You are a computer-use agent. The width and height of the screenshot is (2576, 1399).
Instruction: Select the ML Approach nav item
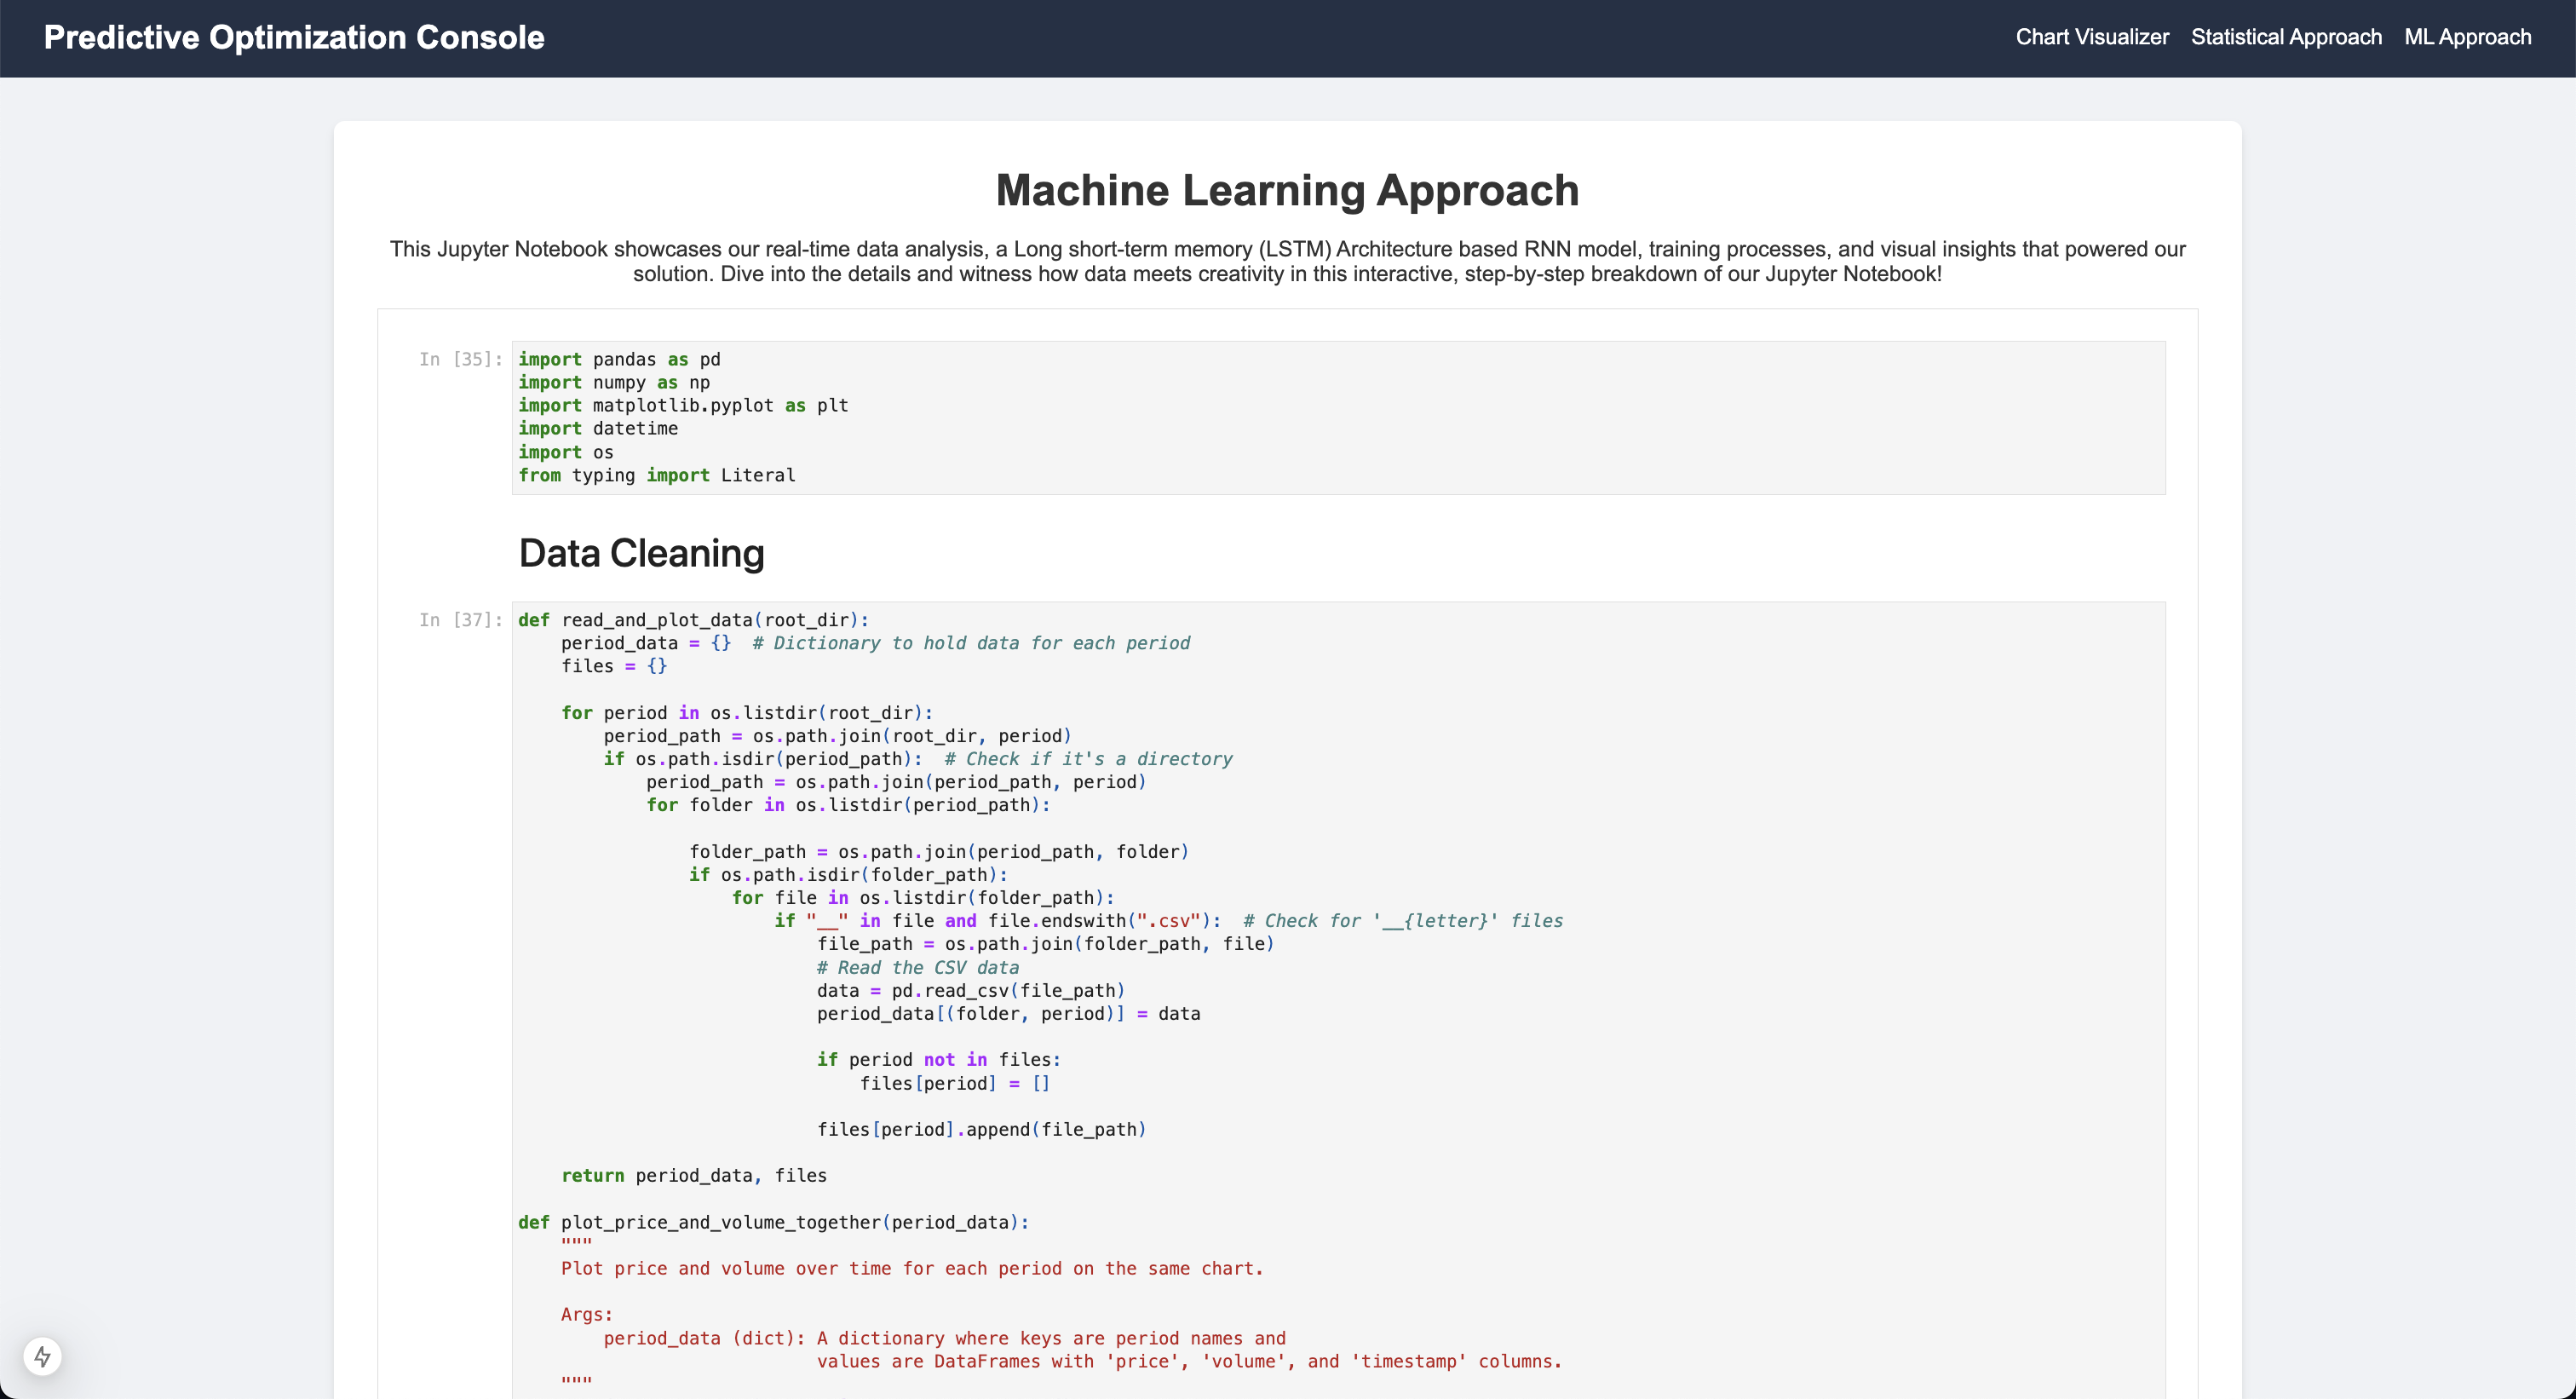point(2467,37)
